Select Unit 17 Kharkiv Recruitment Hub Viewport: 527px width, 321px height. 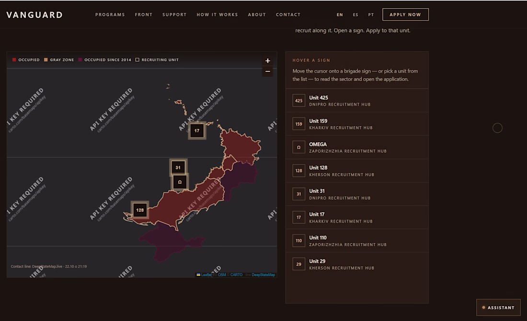[x=357, y=218]
